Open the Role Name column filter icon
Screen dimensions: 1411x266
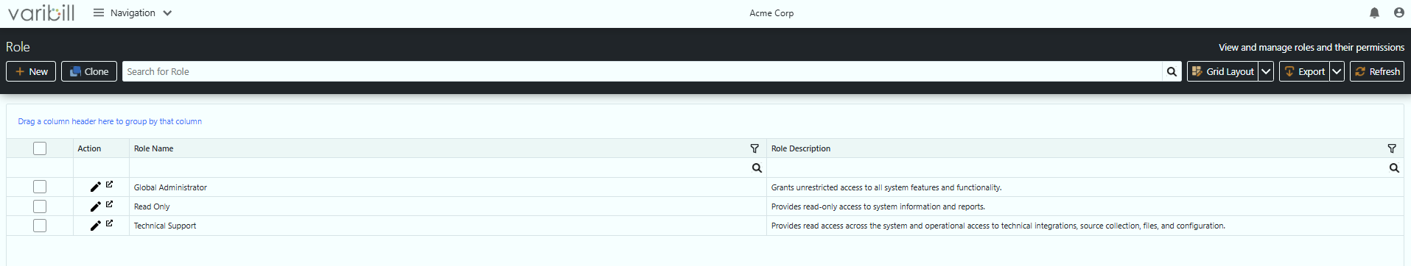(x=754, y=148)
